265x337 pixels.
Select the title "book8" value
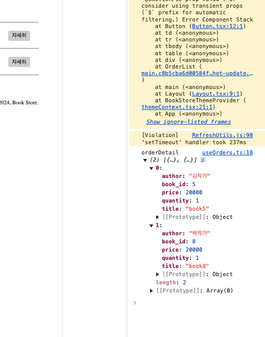pyautogui.click(x=197, y=266)
